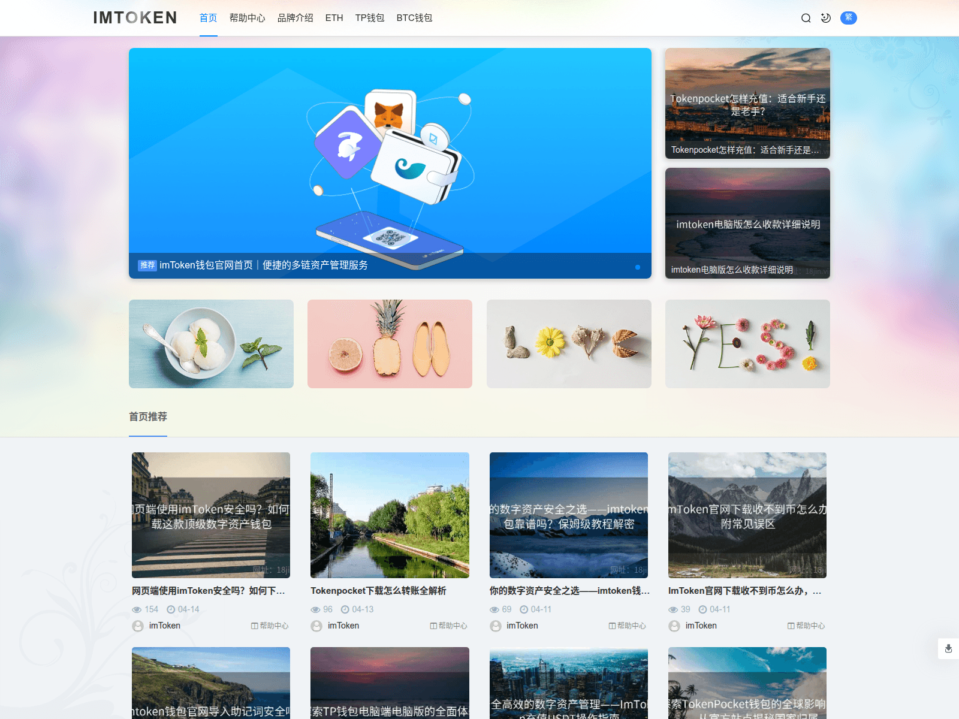Select the TP钱包 menu item
The height and width of the screenshot is (719, 959).
pos(369,18)
